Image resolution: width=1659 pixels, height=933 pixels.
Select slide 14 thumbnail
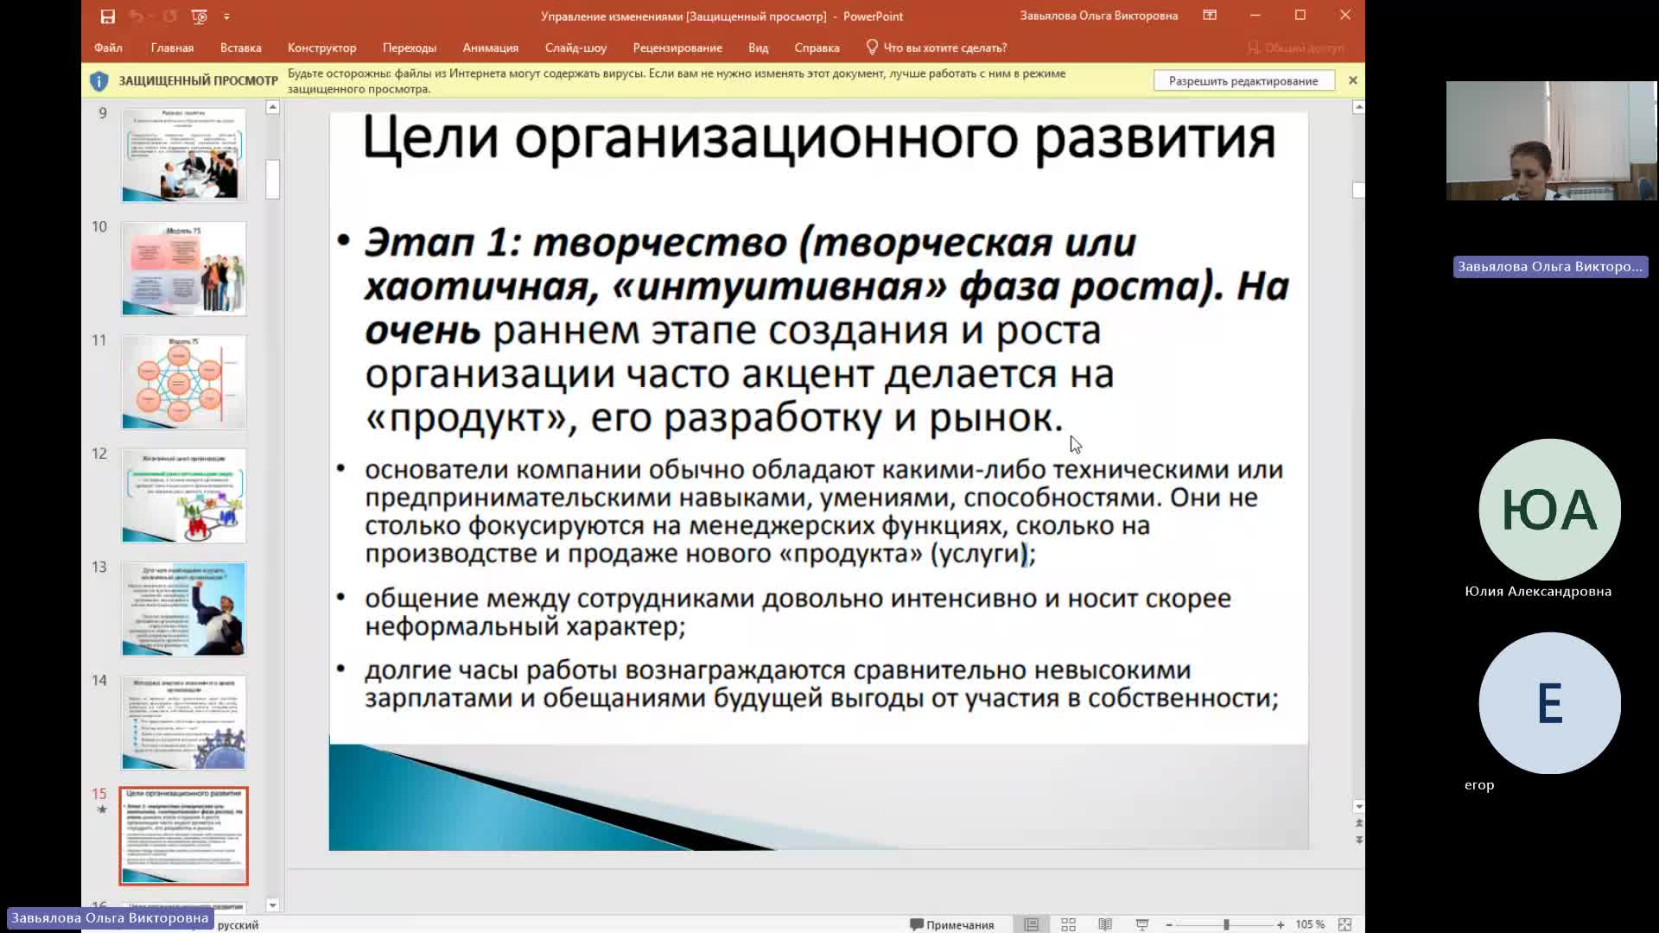coord(183,722)
